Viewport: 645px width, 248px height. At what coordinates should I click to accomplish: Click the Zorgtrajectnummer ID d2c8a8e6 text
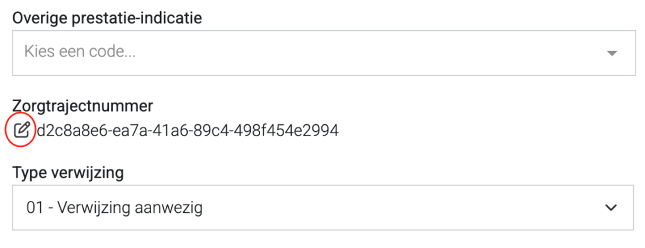click(x=188, y=131)
